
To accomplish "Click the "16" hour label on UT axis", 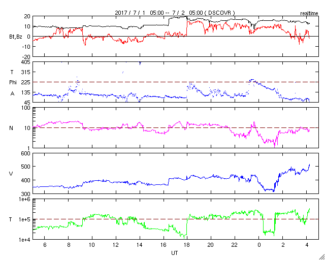I will point(164,245).
